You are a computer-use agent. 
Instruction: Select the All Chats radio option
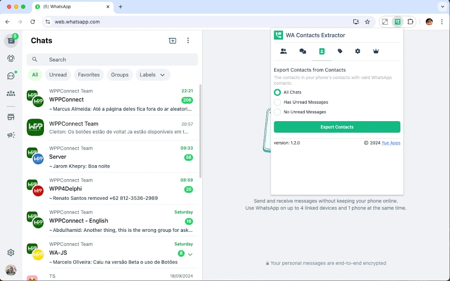pyautogui.click(x=277, y=92)
